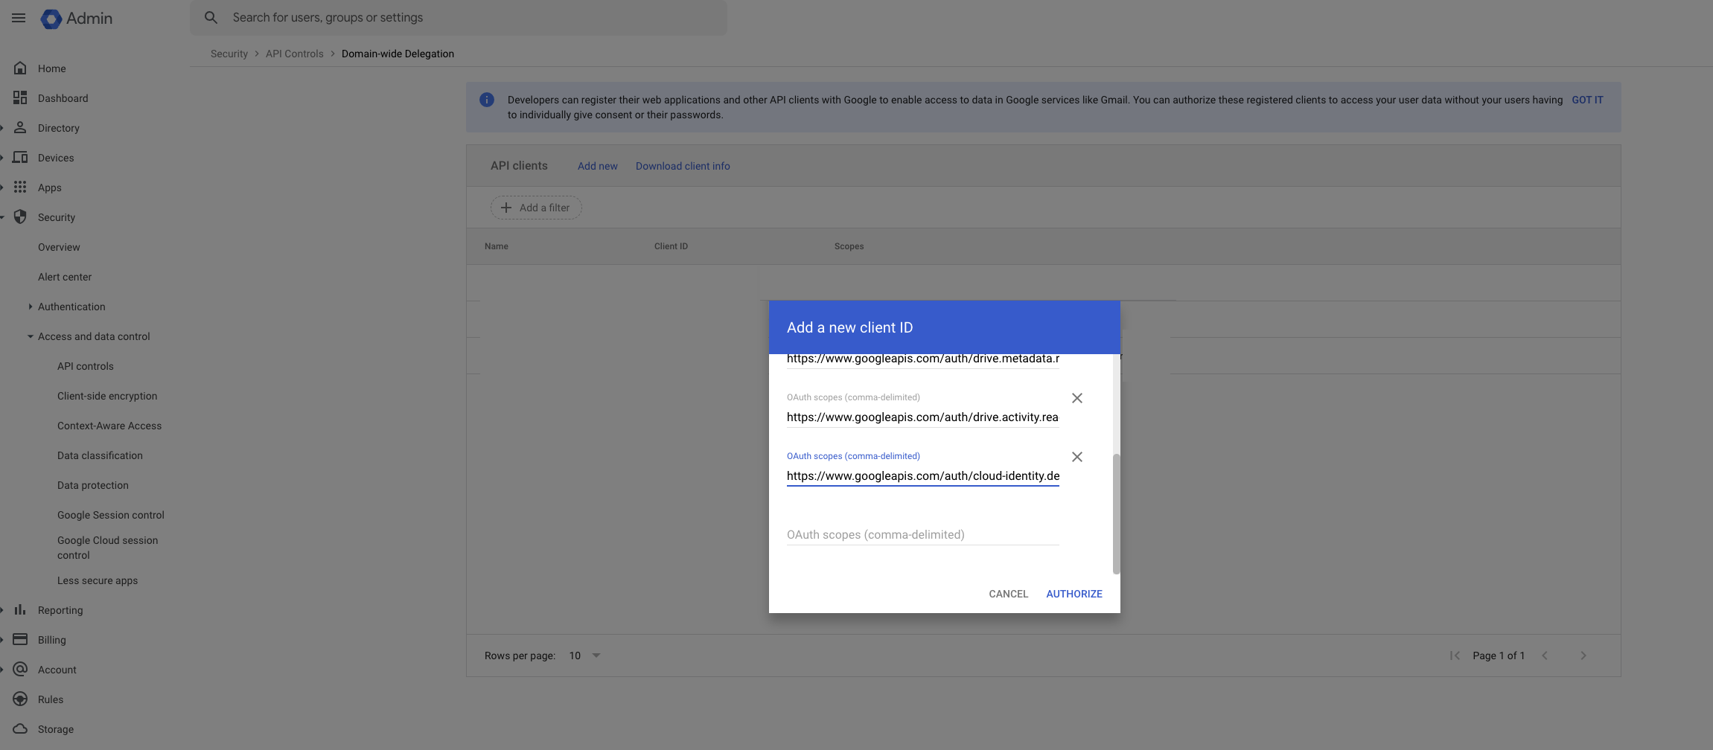Remove the cloud-identity scope with X

pyautogui.click(x=1076, y=457)
